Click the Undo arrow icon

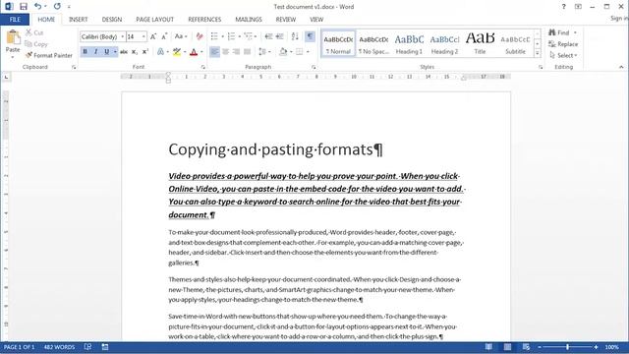[x=37, y=7]
